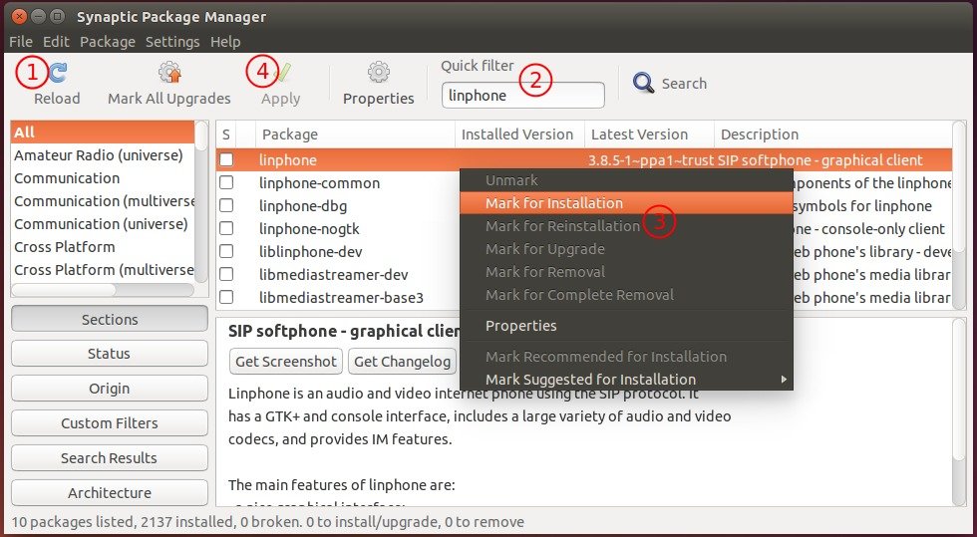Click the Quick filter text field

(x=522, y=96)
